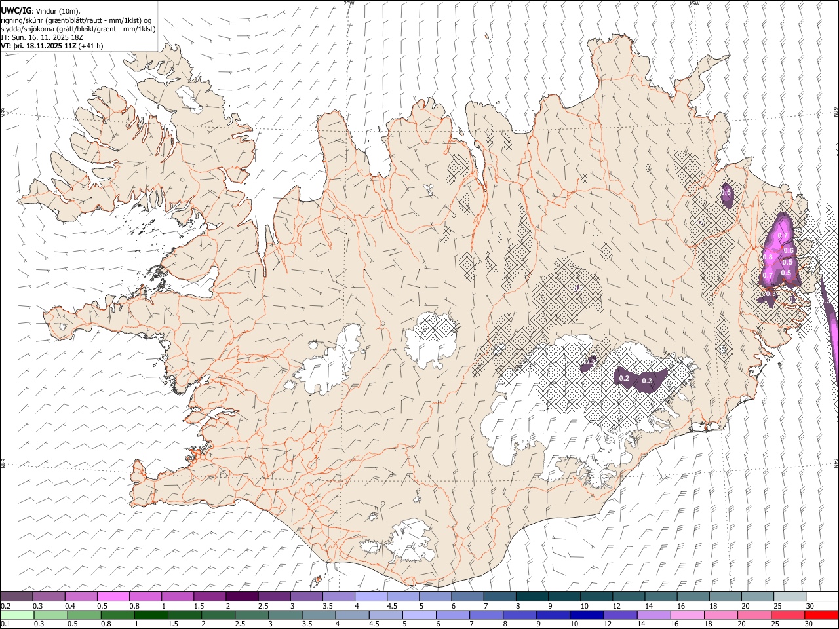Choose the darkest green 1 rain scale swatch
Screen dimensions: 839x629
(151, 615)
